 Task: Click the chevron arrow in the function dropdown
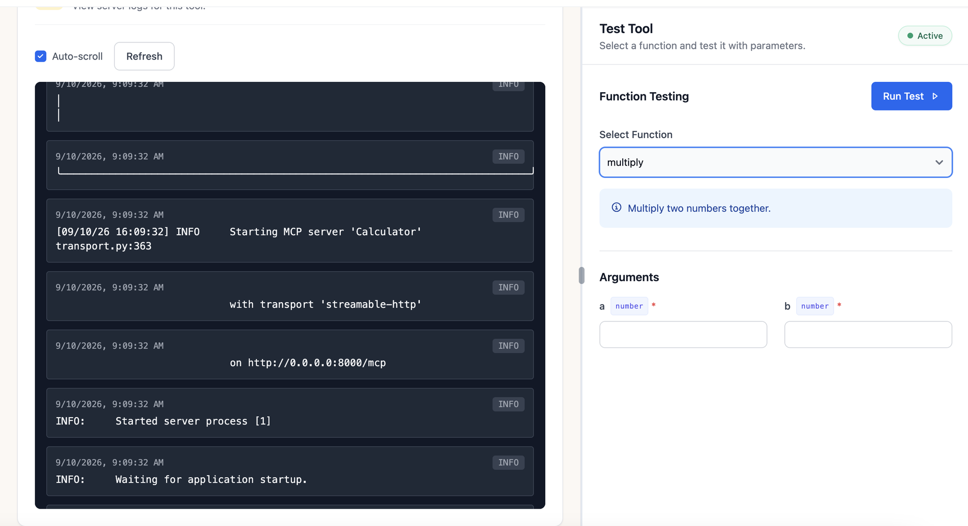(x=939, y=162)
